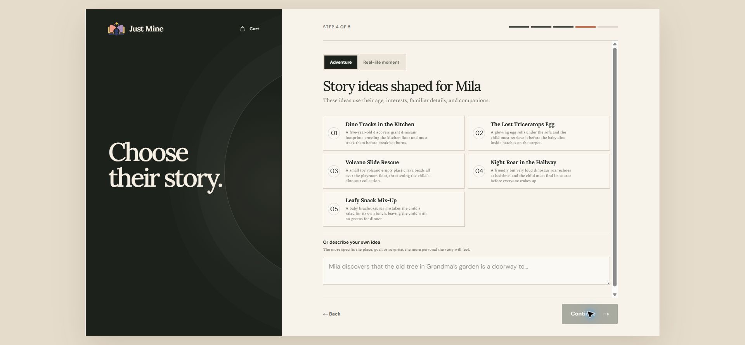Click the 'STEP 4 OF 5' label
The image size is (745, 345).
(337, 27)
